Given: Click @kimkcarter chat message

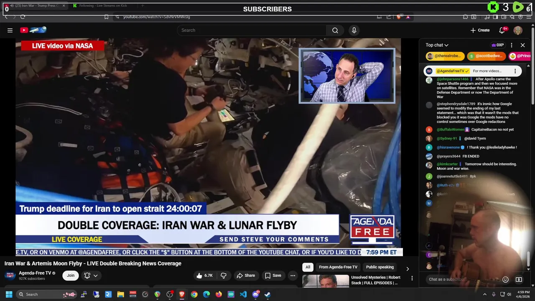Looking at the screenshot, I should (473, 166).
